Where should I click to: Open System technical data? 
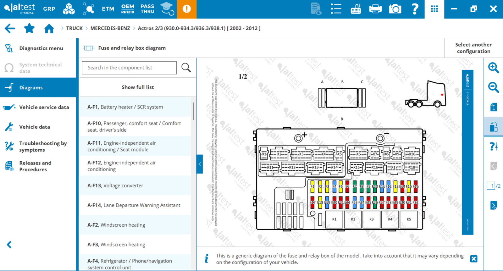[38, 68]
